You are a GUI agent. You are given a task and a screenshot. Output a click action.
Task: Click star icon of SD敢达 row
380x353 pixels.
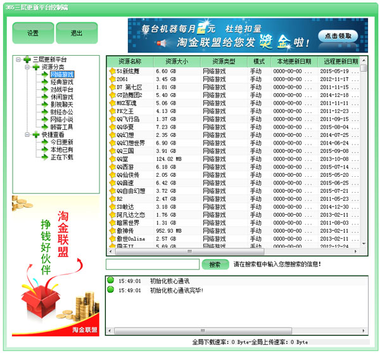click(x=113, y=207)
